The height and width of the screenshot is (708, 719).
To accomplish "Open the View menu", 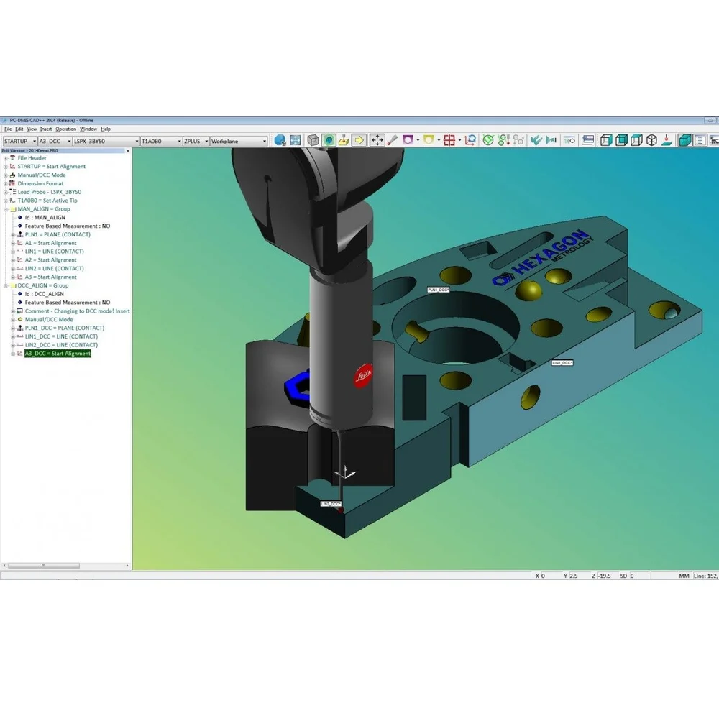I will point(32,129).
